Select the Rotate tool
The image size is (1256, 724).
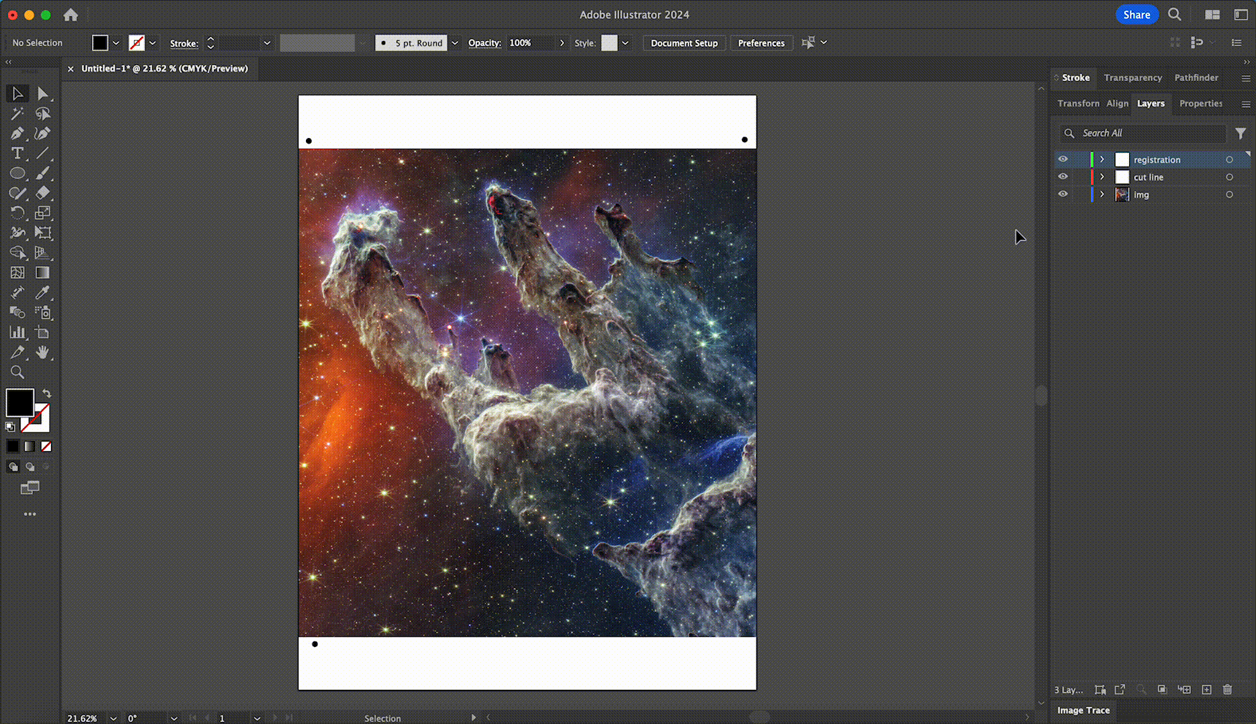(17, 212)
